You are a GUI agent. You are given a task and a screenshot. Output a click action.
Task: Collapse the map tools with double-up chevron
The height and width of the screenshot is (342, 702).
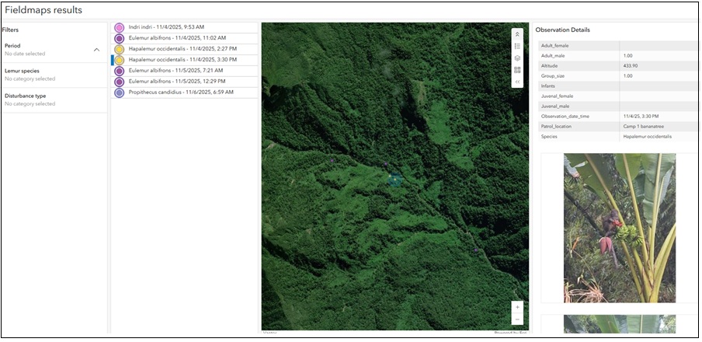(517, 35)
